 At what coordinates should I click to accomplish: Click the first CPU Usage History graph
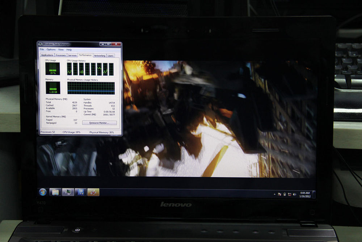[69, 69]
